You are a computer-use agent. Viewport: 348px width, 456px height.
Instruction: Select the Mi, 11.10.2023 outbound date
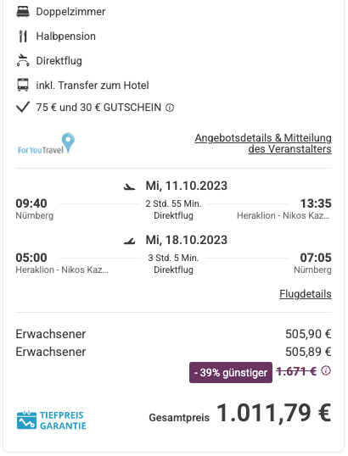coord(187,186)
